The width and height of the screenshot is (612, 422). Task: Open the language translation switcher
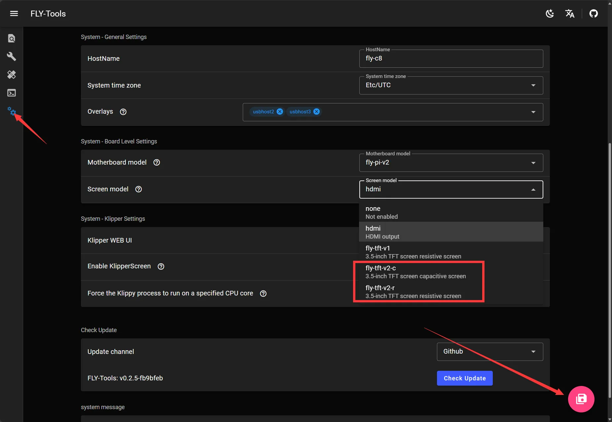(x=570, y=14)
